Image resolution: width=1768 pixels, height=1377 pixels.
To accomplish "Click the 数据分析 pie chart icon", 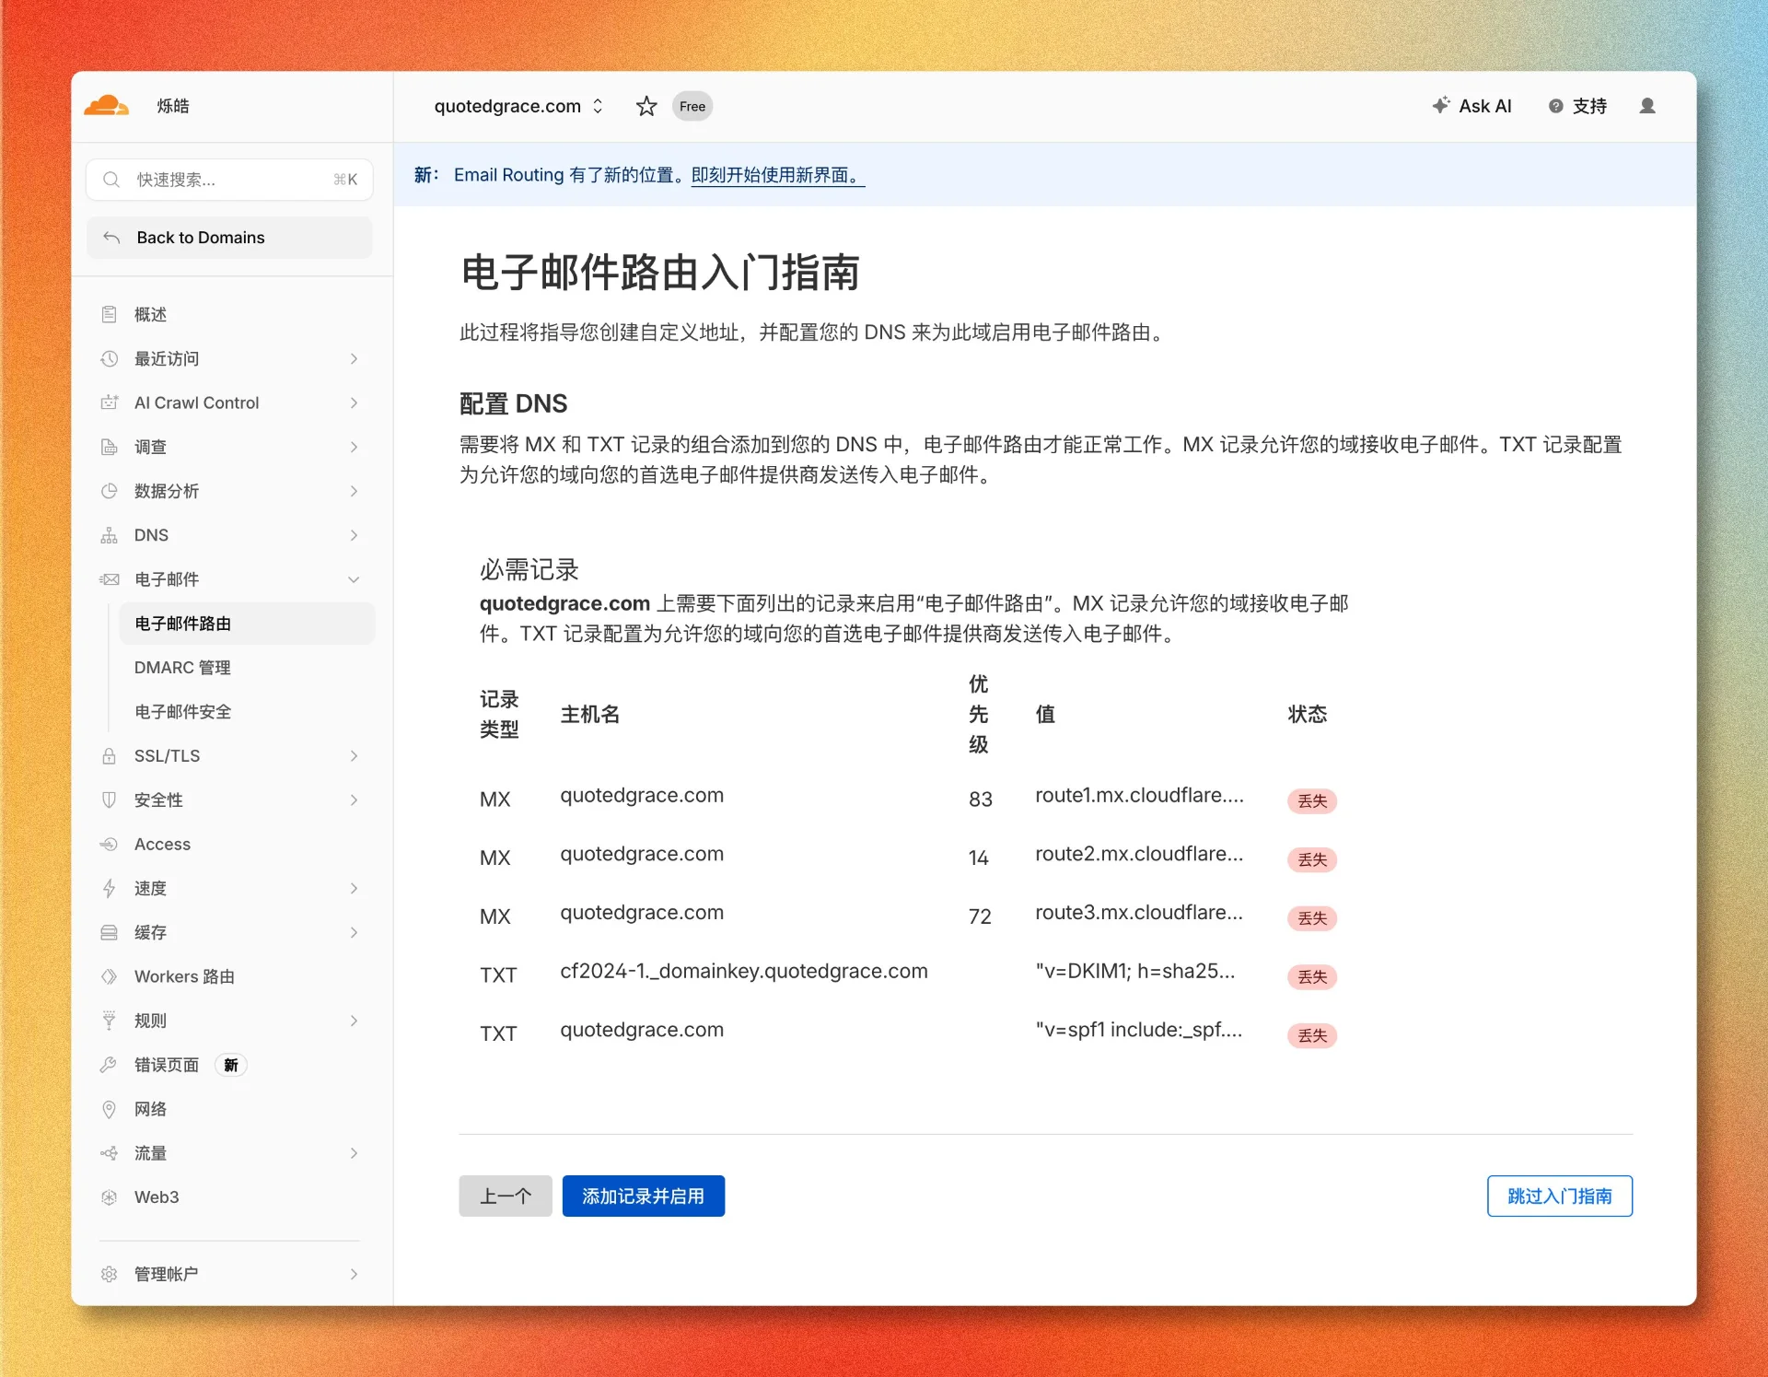I will [109, 491].
